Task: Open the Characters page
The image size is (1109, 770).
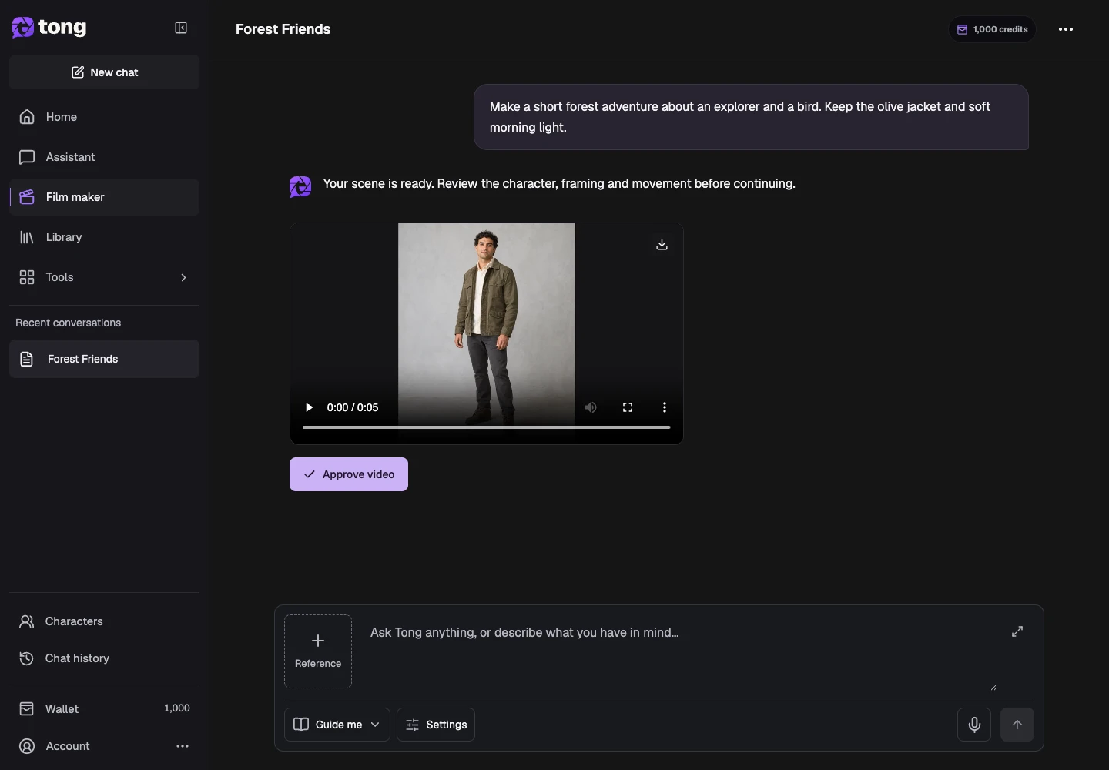Action: click(105, 621)
